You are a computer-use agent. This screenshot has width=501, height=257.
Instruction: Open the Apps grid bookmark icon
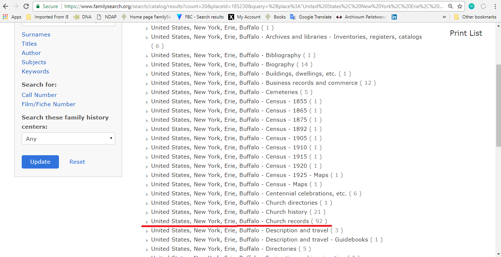(x=6, y=17)
